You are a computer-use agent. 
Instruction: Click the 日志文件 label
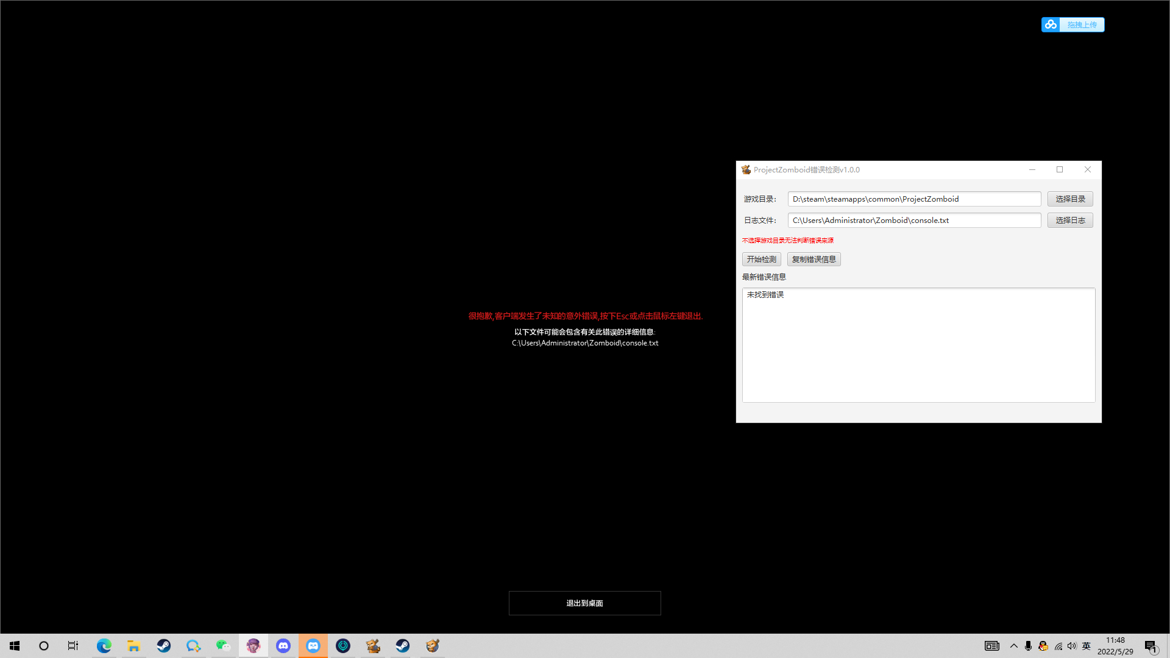tap(760, 221)
